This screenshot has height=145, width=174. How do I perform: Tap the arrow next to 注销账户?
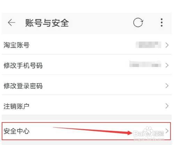[167, 106]
